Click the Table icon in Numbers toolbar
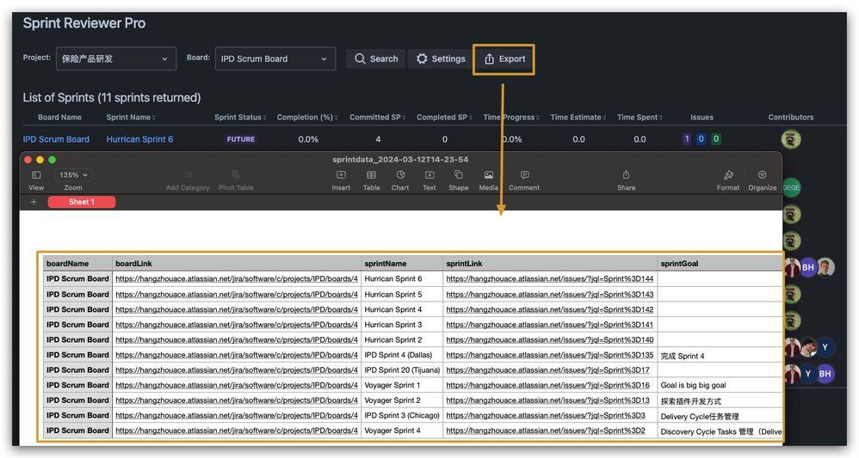This screenshot has width=859, height=458. click(371, 175)
